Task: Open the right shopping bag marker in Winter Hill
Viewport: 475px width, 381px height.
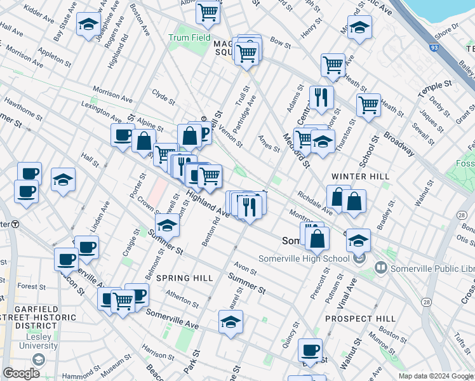Action: point(354,202)
